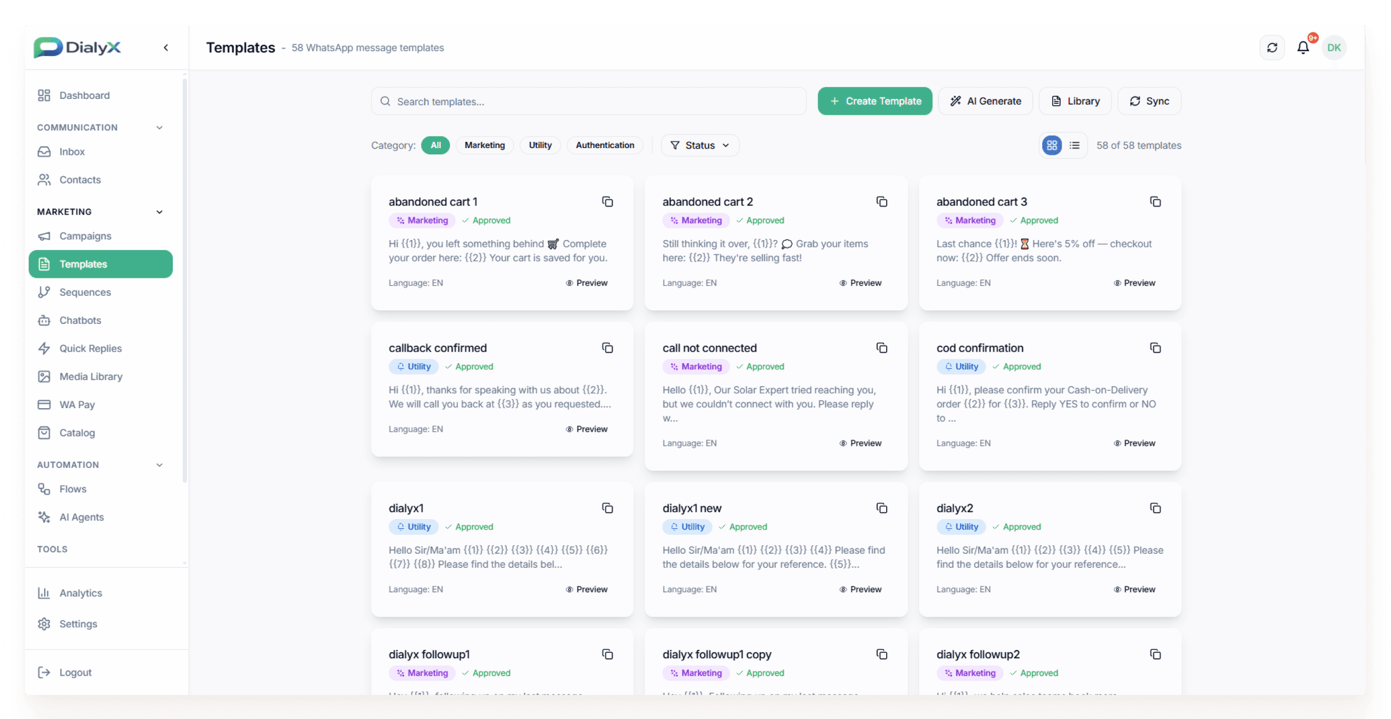Sync templates with the Sync button
This screenshot has height=719, width=1391.
click(1149, 101)
